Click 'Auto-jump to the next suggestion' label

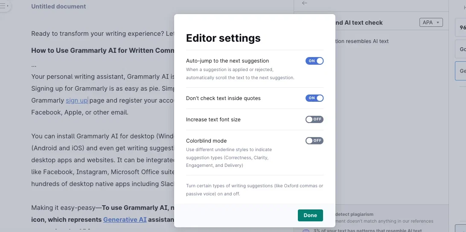point(227,61)
